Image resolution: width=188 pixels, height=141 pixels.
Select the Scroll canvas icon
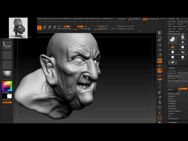(x=160, y=40)
